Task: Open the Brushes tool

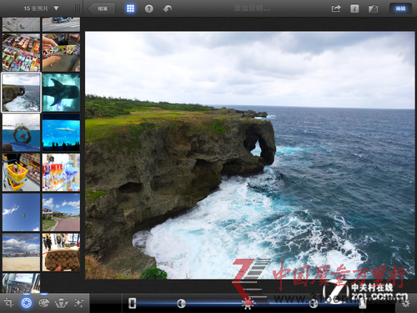Action: (62, 303)
